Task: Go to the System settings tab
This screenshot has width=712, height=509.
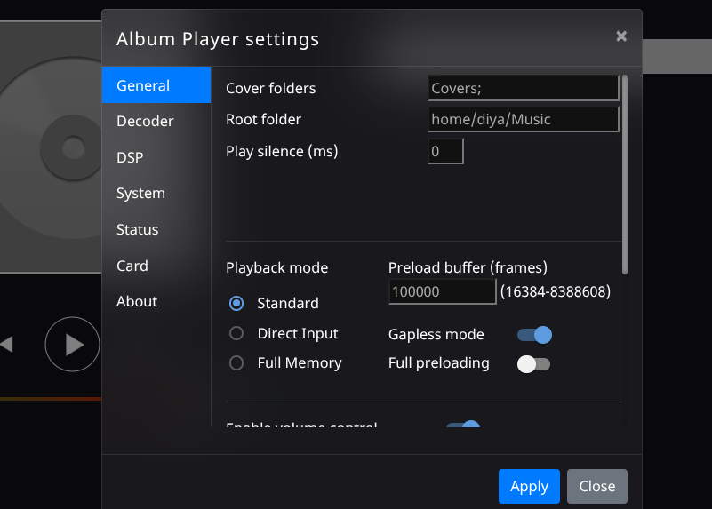Action: click(140, 194)
